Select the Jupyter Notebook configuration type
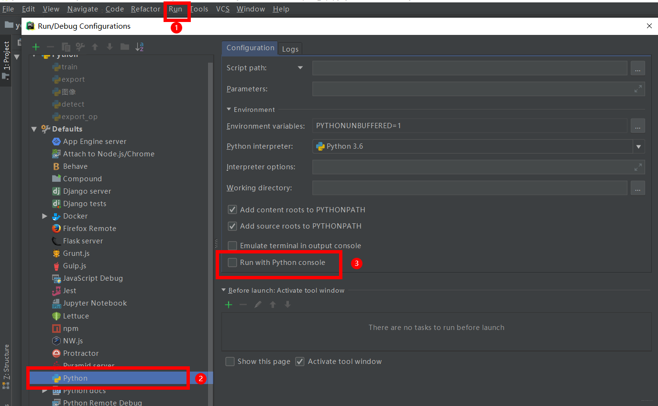The image size is (658, 406). [x=94, y=303]
